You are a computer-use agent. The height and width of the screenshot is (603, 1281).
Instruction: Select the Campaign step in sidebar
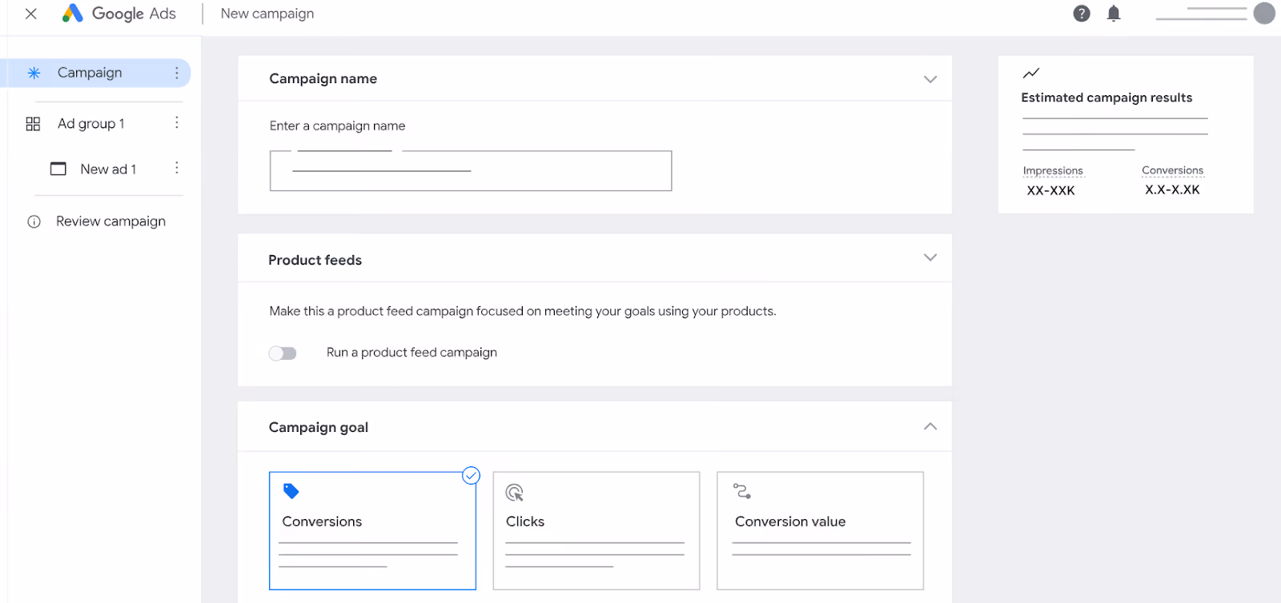96,73
